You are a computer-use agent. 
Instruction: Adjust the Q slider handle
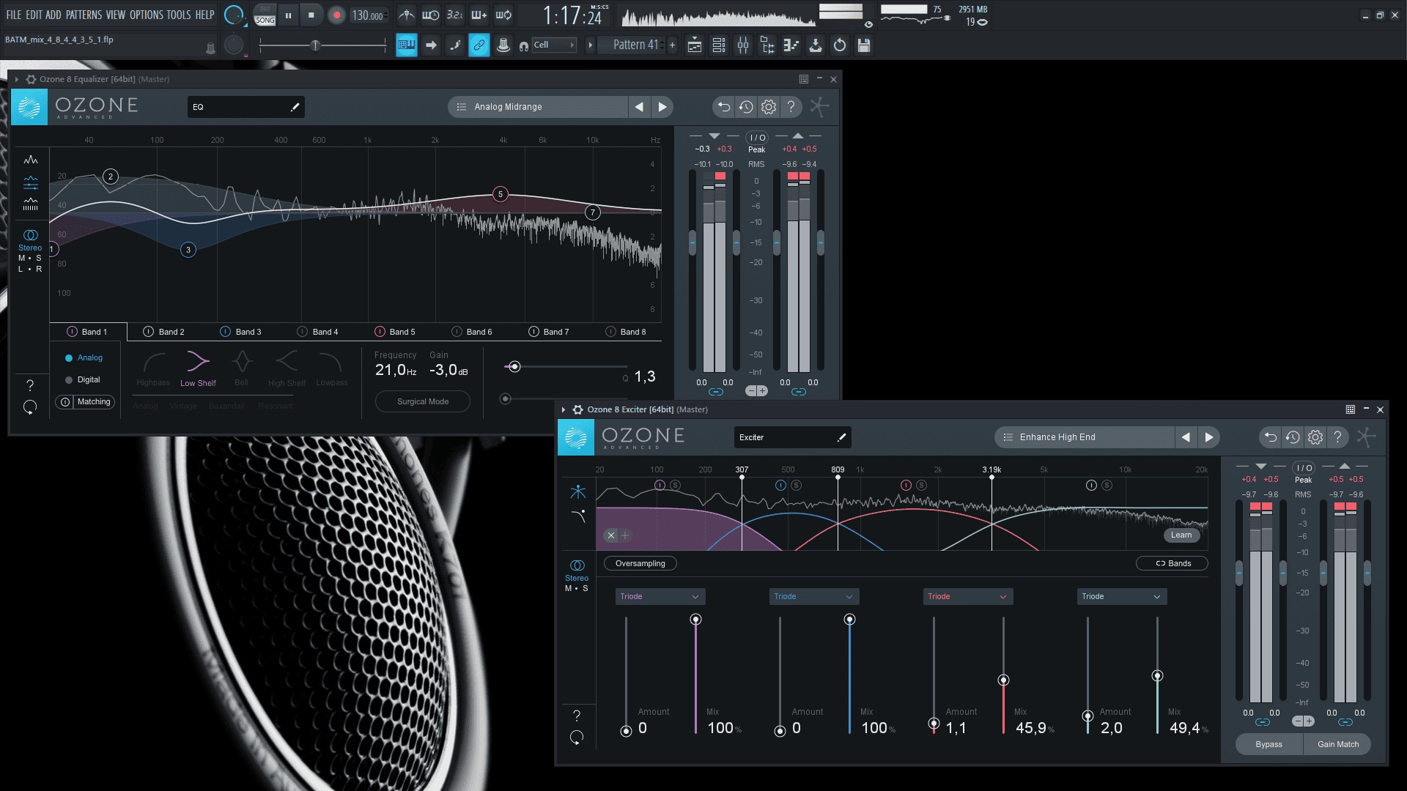coord(514,367)
